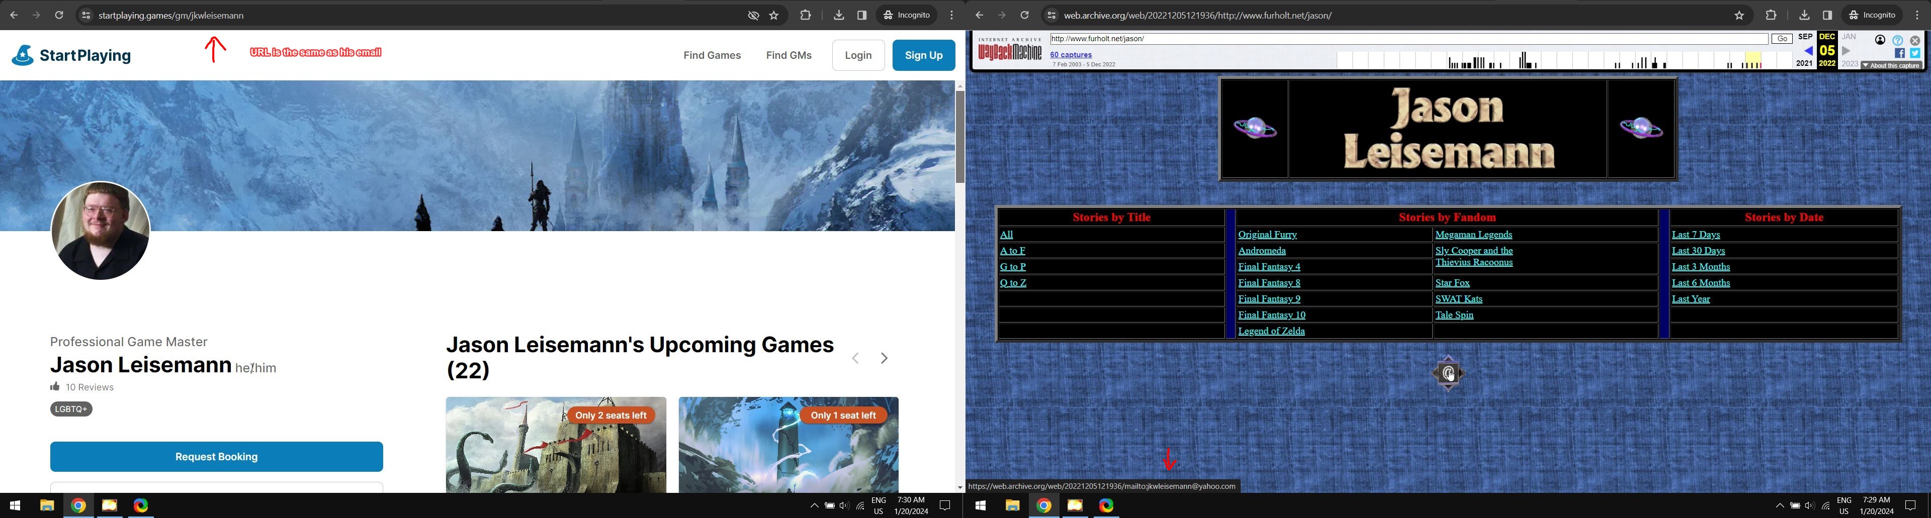Click the Wayback Machine URL input field

tap(1408, 39)
